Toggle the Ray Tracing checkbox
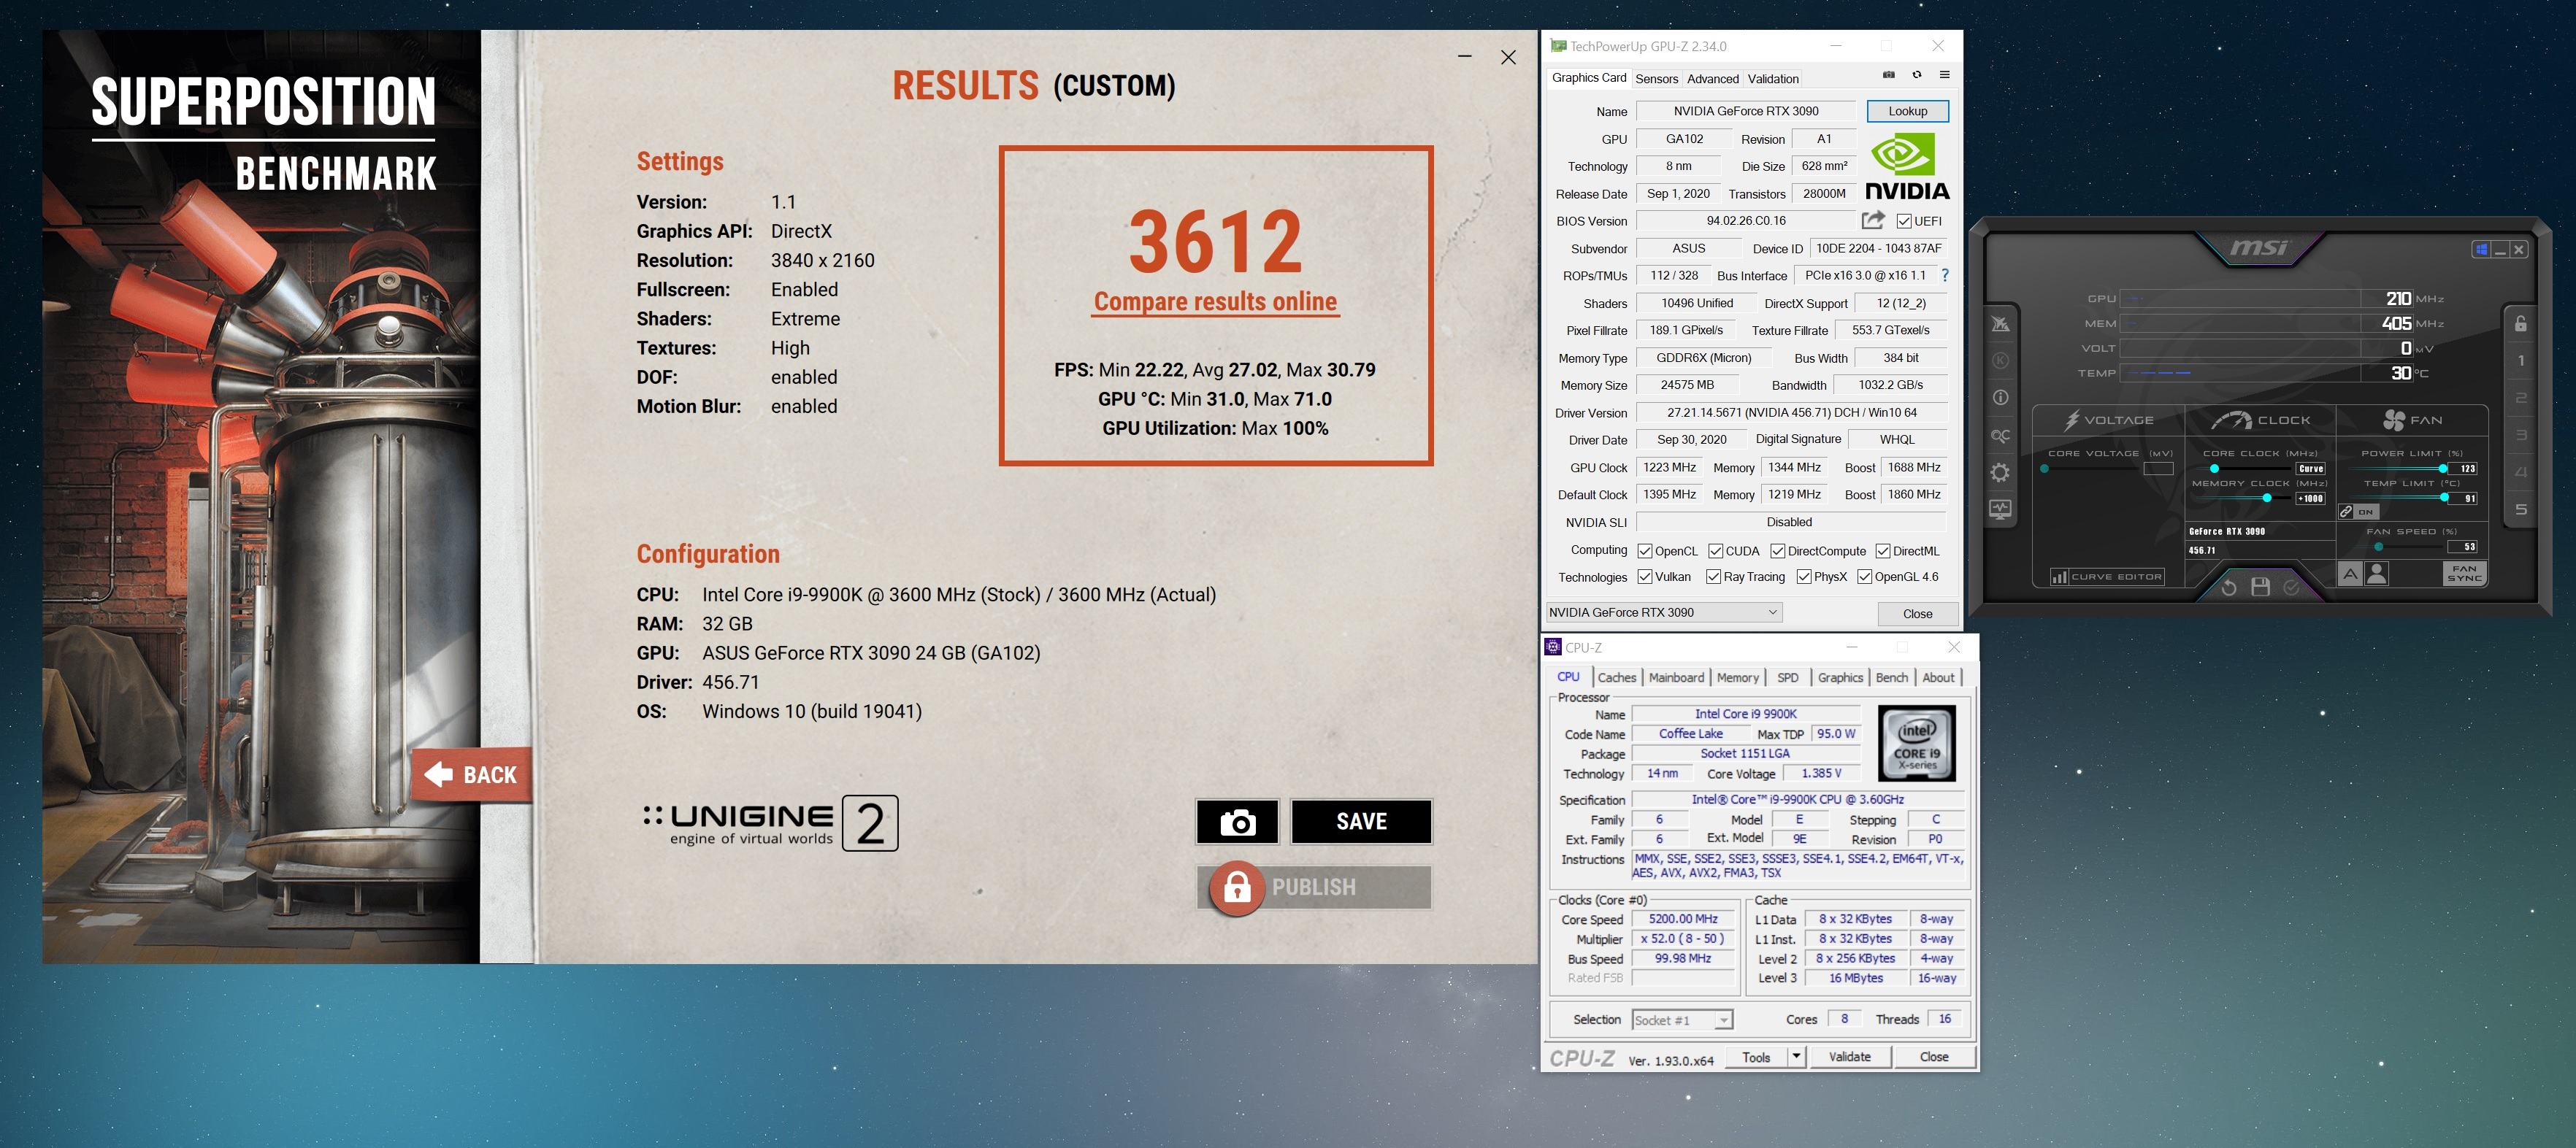 (1713, 577)
